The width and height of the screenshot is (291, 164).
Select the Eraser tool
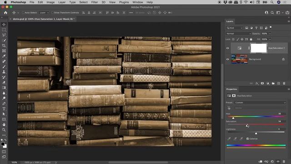[4, 82]
